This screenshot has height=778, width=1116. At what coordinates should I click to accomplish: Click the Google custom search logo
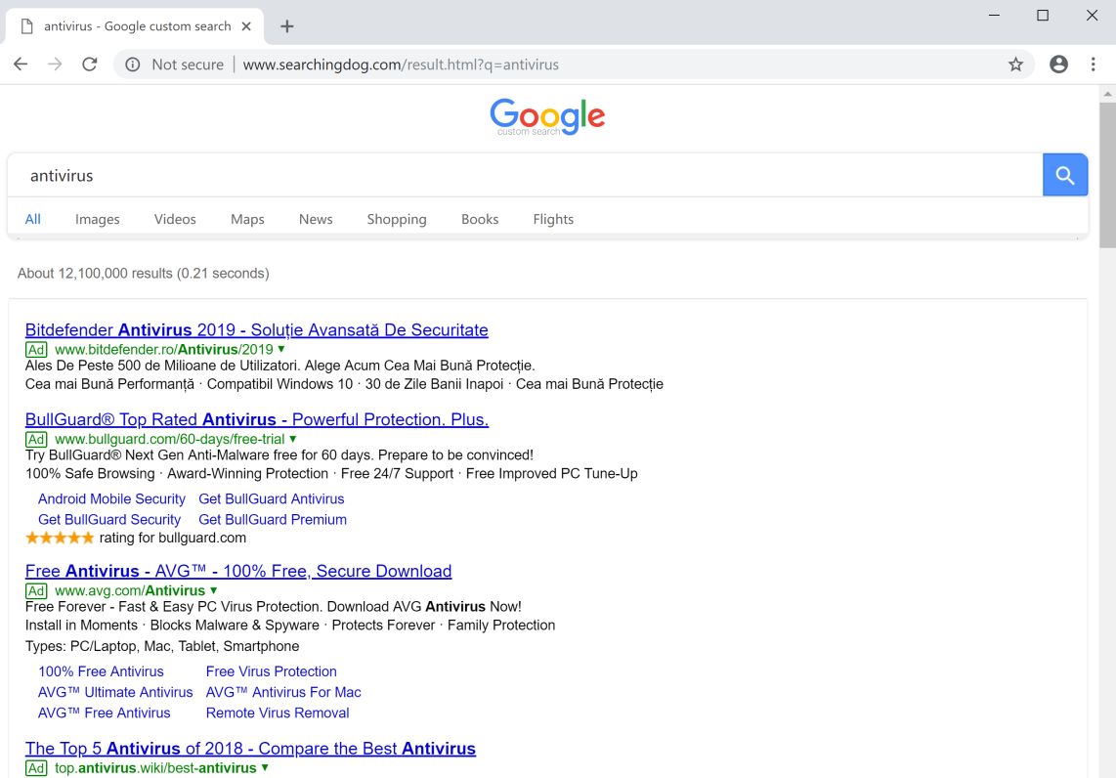coord(547,116)
